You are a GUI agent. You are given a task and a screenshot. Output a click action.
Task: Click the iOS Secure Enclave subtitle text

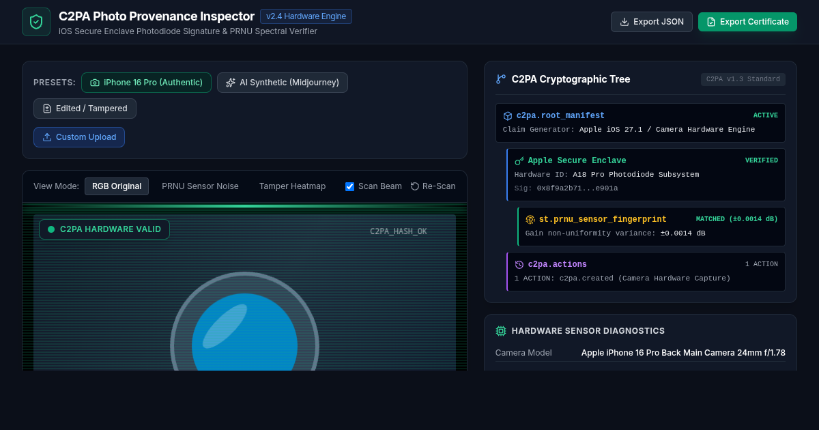188,31
